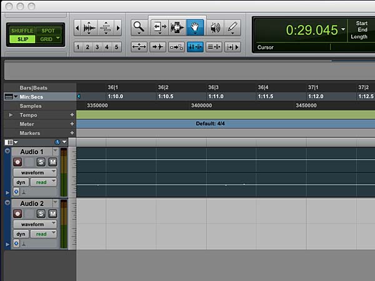Screen dimensions: 375x281
Task: Click the Spot edit mode button
Action: tap(47, 31)
